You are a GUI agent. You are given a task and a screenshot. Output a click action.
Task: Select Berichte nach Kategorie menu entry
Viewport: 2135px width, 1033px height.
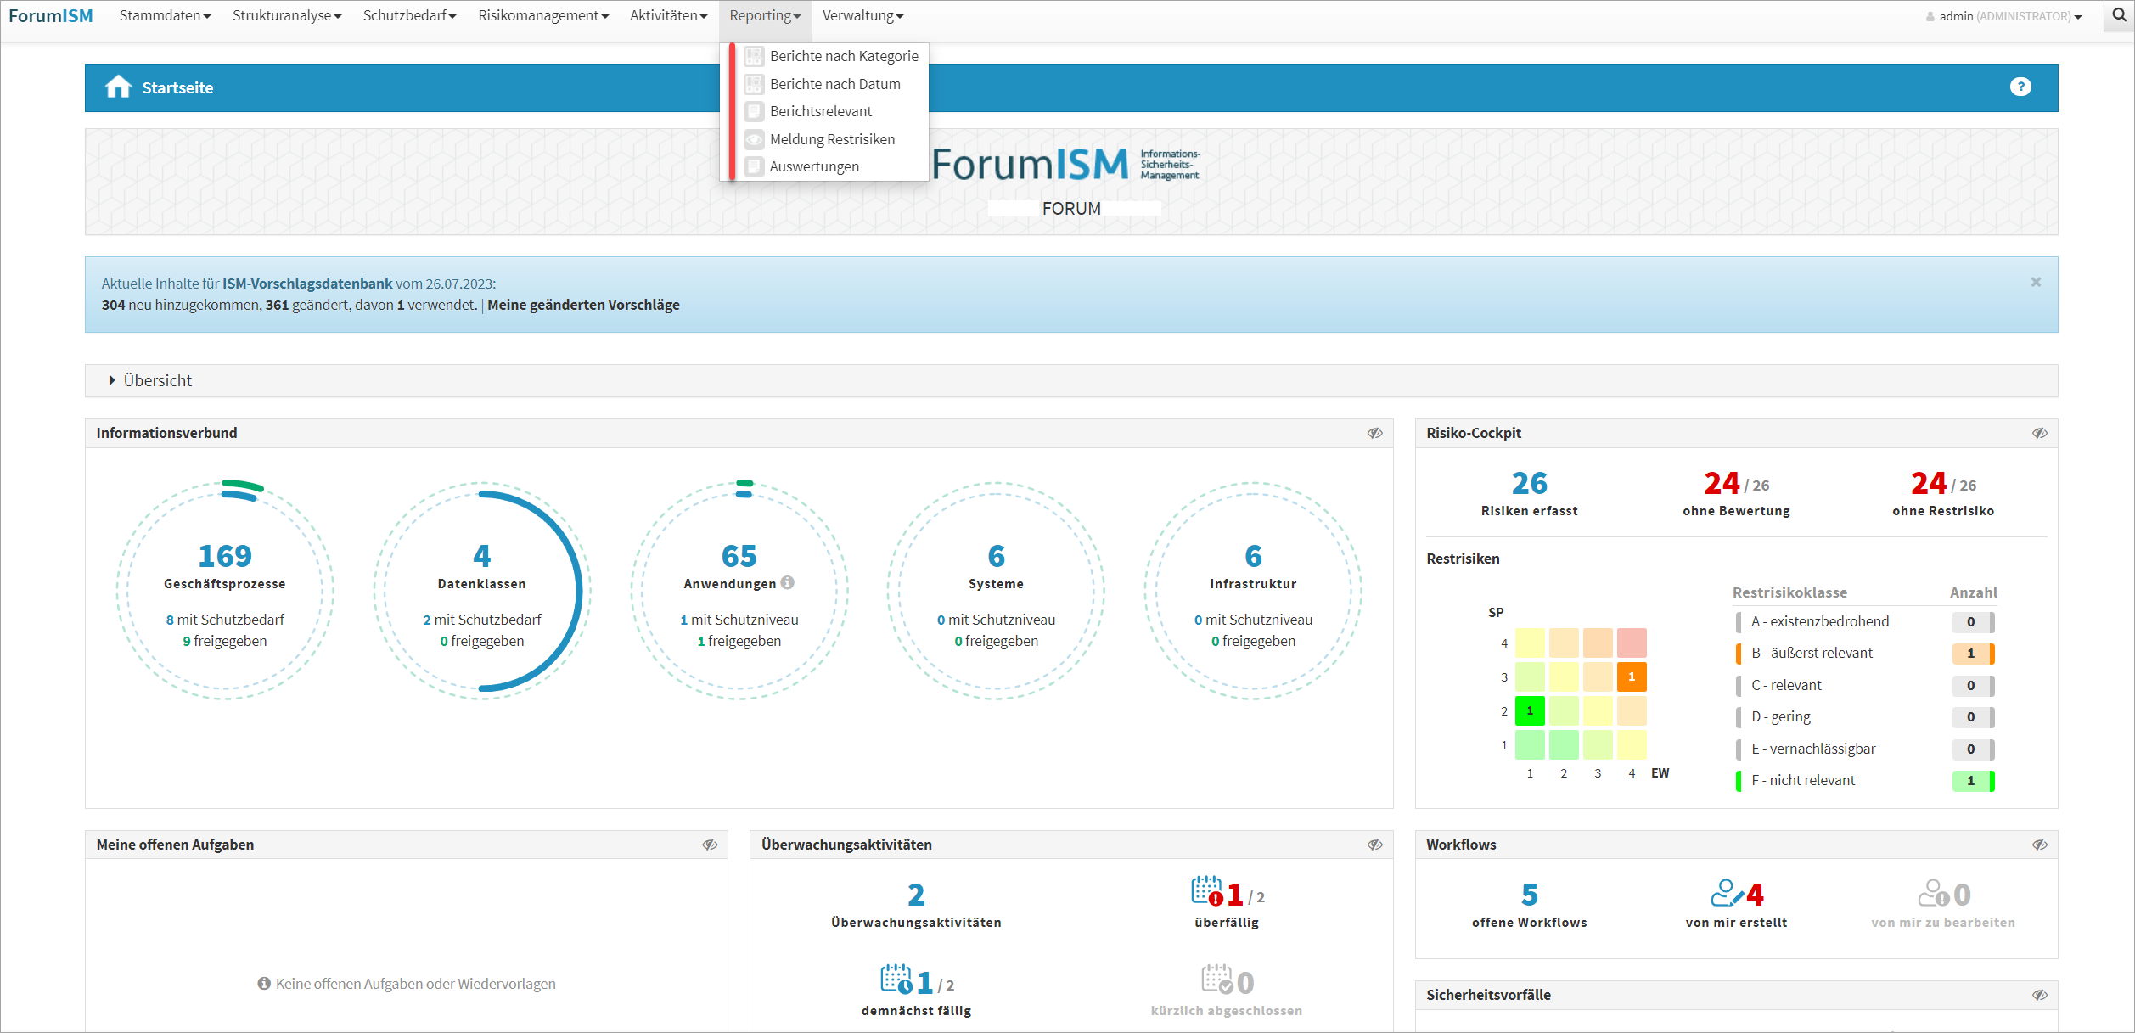pos(843,56)
